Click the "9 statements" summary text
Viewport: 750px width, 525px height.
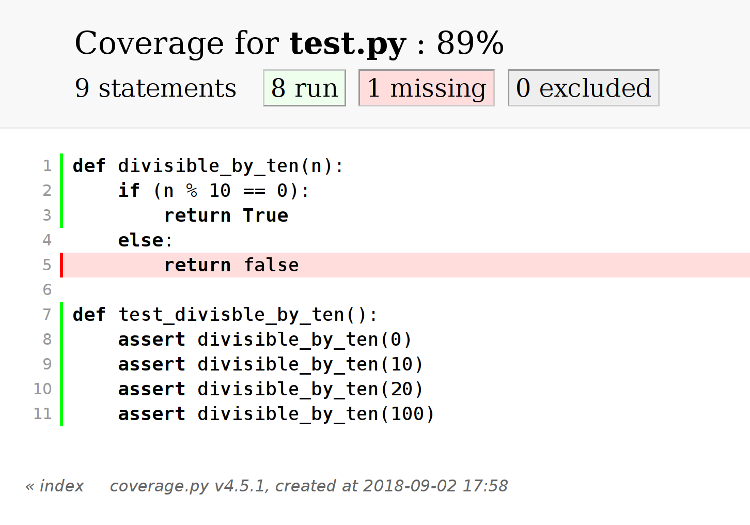pos(155,88)
